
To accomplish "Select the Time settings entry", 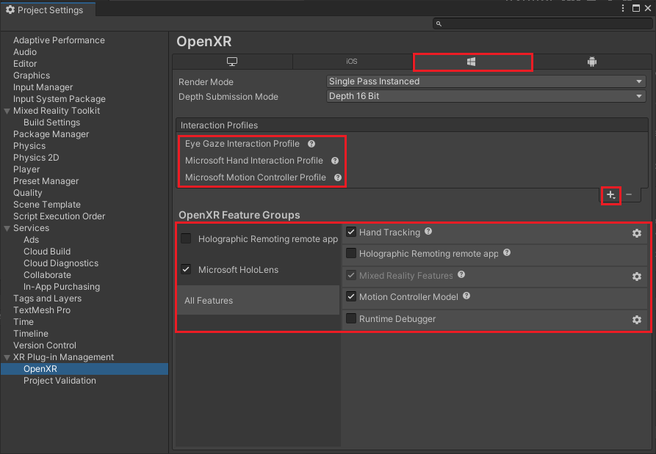I will point(23,321).
